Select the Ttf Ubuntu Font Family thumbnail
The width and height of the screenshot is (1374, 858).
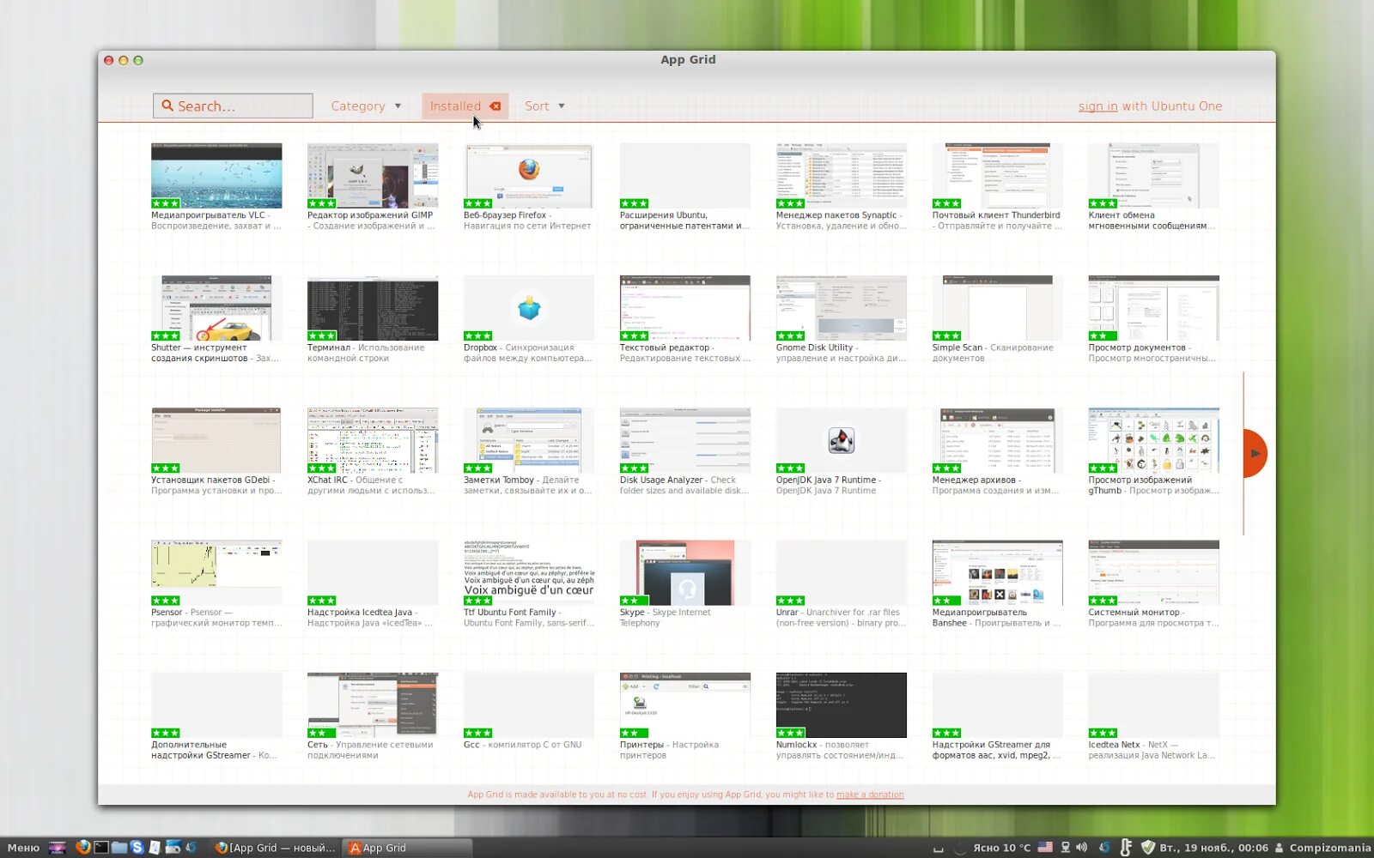click(x=529, y=572)
